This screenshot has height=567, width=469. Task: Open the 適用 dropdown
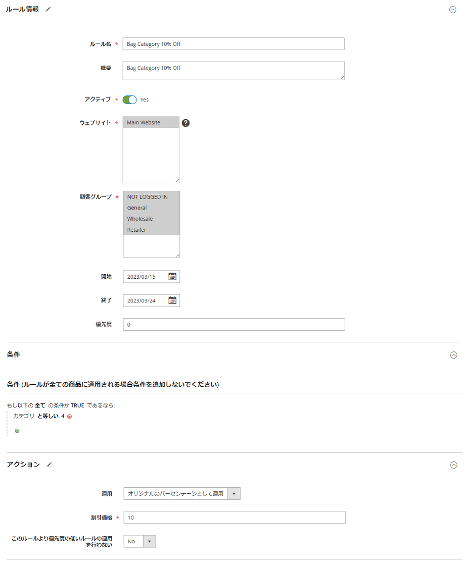pos(182,493)
